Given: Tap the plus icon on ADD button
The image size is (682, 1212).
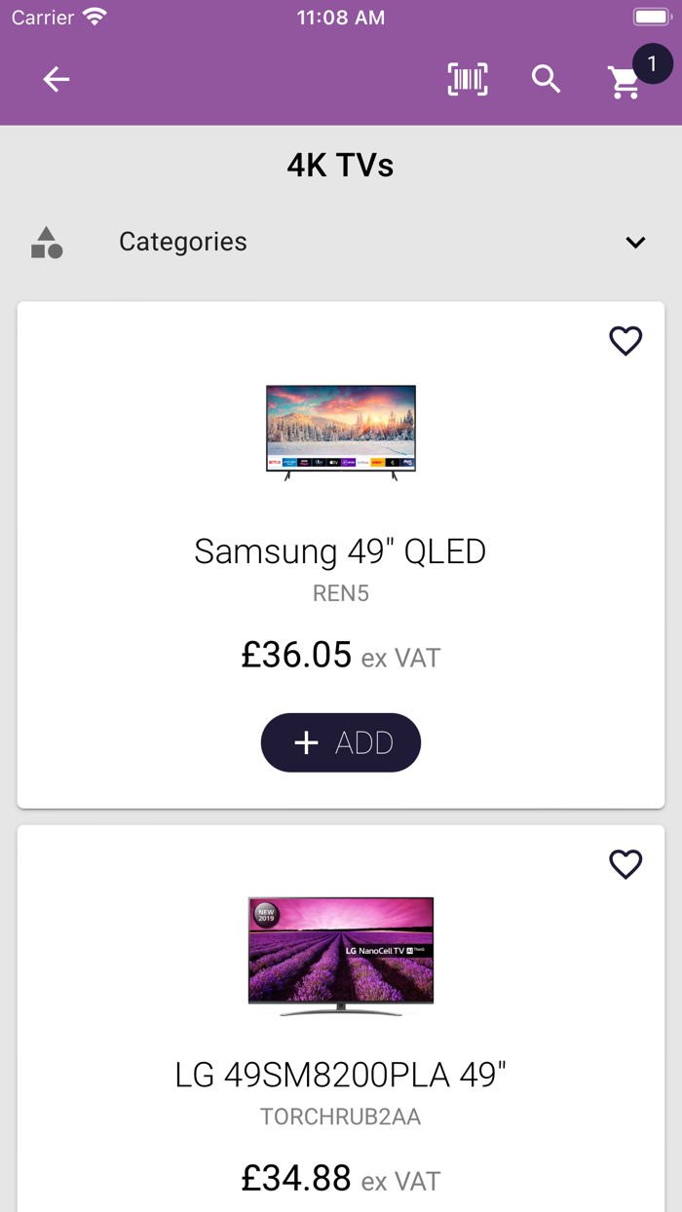Looking at the screenshot, I should 306,742.
